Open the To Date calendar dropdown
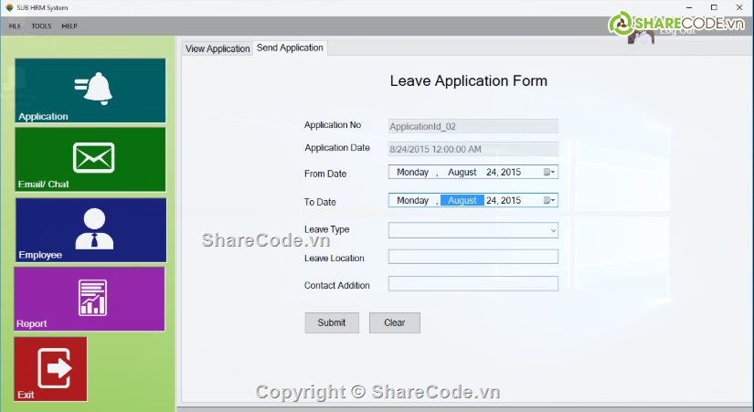This screenshot has width=754, height=412. pyautogui.click(x=549, y=200)
